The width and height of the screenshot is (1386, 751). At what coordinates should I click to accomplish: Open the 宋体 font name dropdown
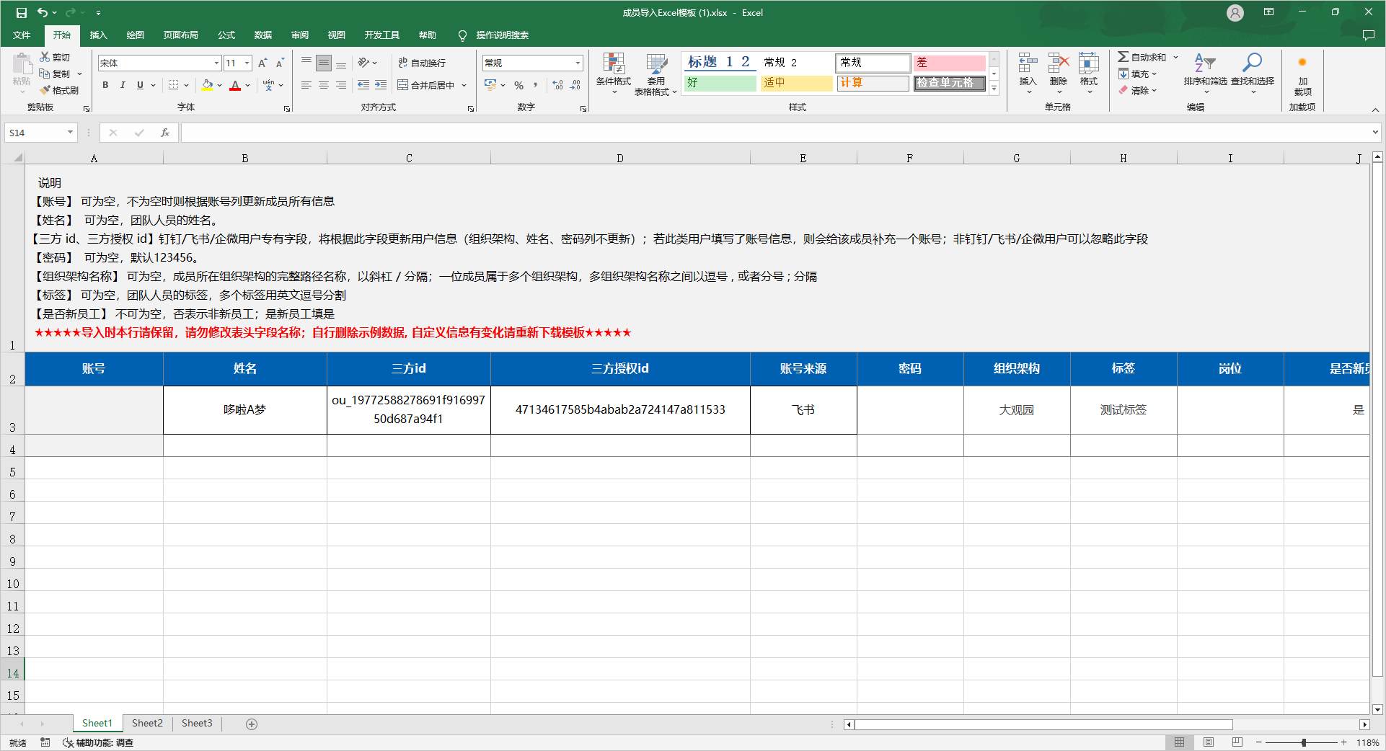point(216,63)
